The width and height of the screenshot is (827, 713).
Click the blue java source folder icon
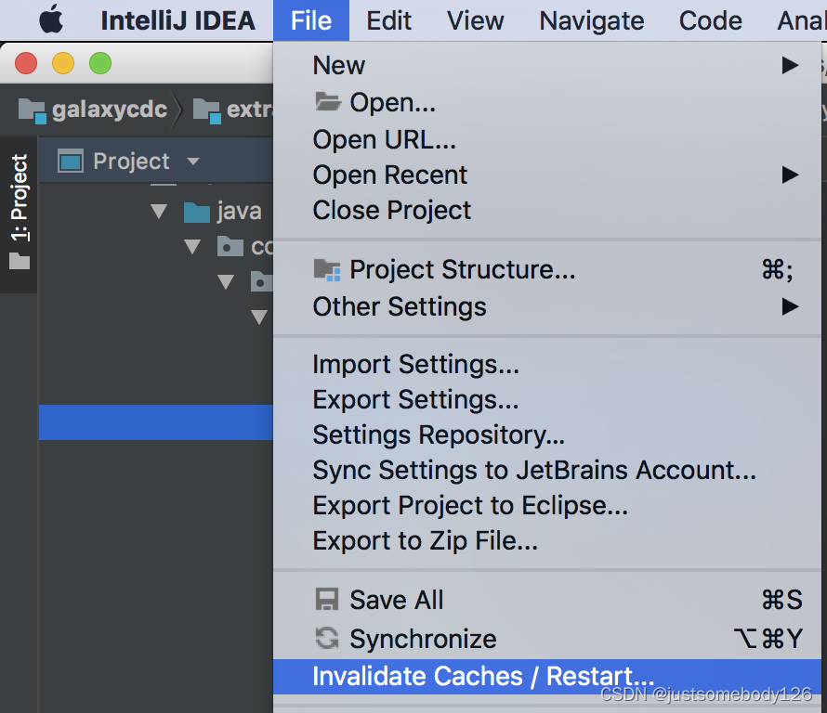pyautogui.click(x=196, y=212)
